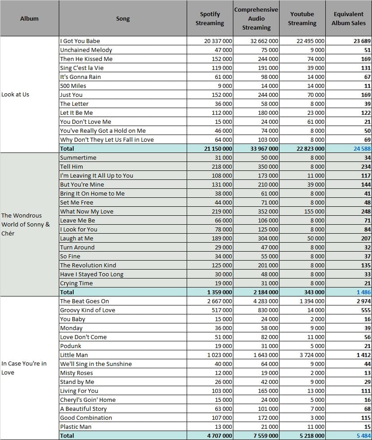Select the blue total '1 486'
Viewport: 372px width, 440px height.
click(x=363, y=292)
